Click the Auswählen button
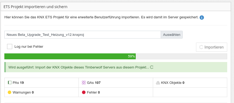Viewport: 234px width, 103px height. tap(172, 35)
